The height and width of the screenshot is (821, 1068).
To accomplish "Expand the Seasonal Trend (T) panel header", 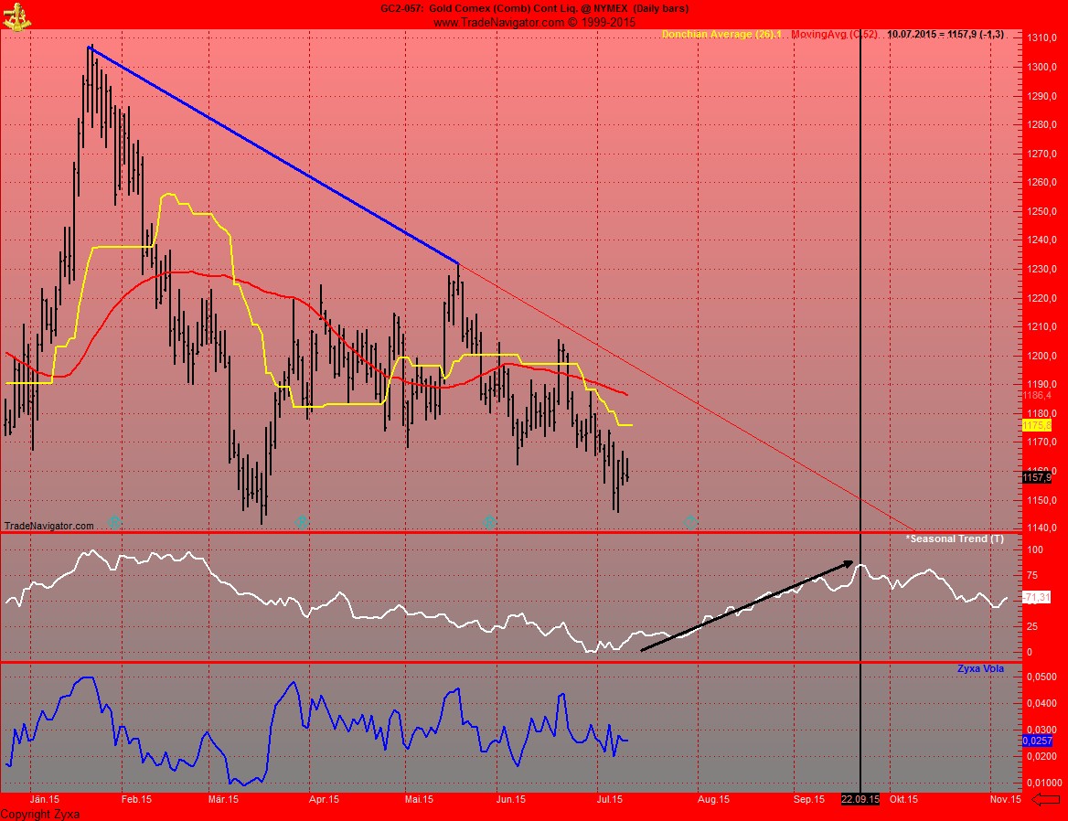I will click(955, 538).
